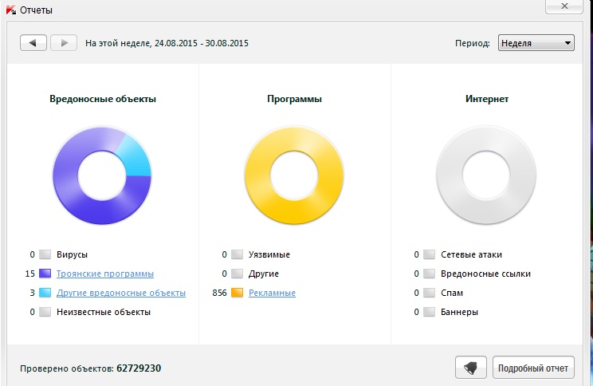
Task: Click the Kaspersky logo in title bar
Action: (10, 9)
